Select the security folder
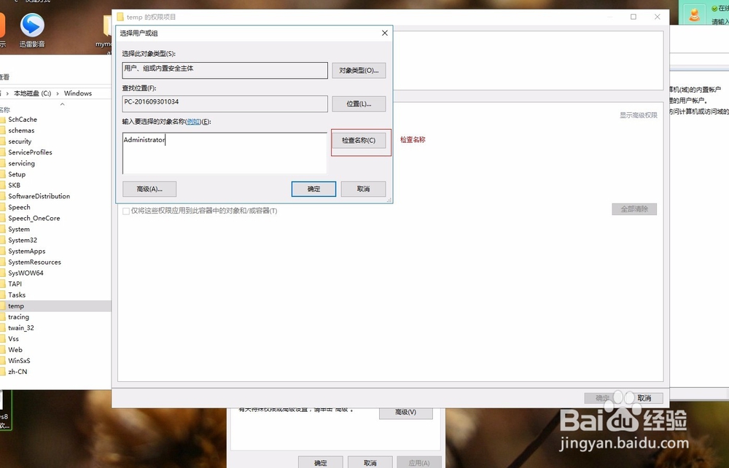The width and height of the screenshot is (729, 468). (20, 141)
